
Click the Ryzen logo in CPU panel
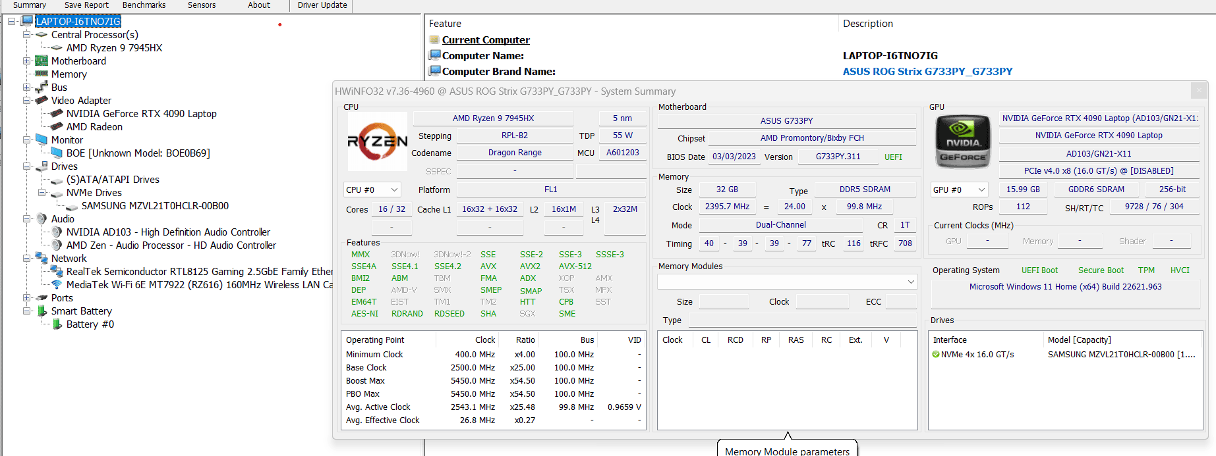pyautogui.click(x=378, y=141)
